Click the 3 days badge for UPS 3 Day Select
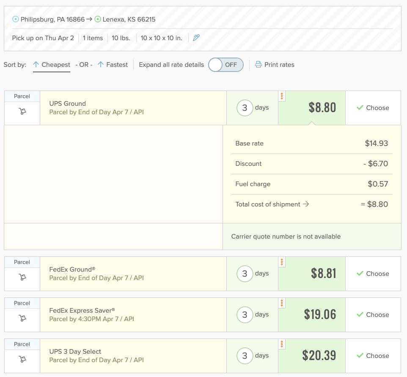The width and height of the screenshot is (407, 377). [253, 356]
